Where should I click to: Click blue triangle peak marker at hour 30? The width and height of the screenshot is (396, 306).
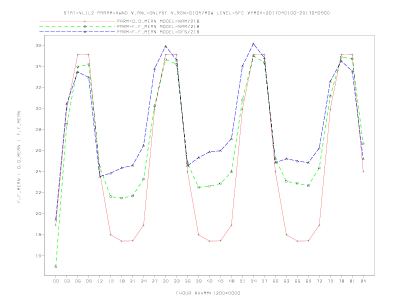click(165, 46)
